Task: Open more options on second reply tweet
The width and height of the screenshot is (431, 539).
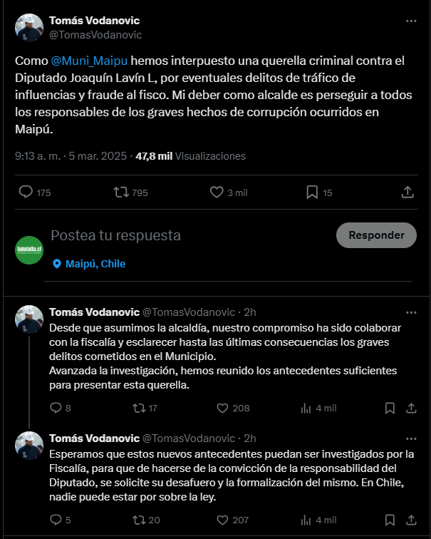Action: coord(411,438)
